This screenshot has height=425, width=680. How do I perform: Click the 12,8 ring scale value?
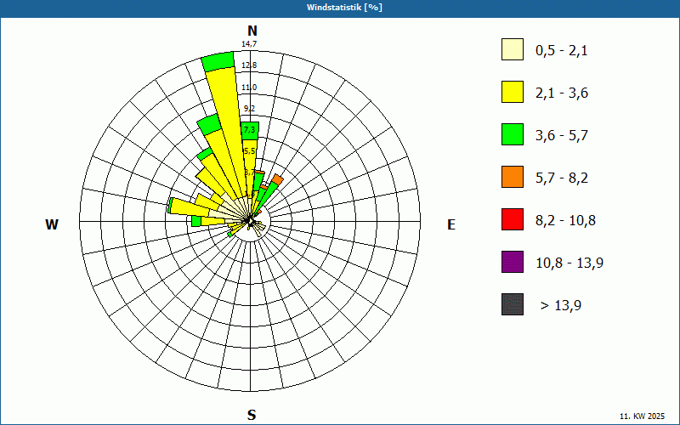click(249, 65)
